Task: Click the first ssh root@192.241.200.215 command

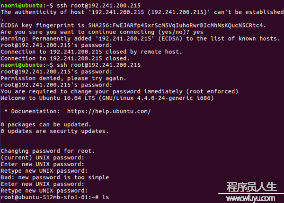Action: coord(98,5)
